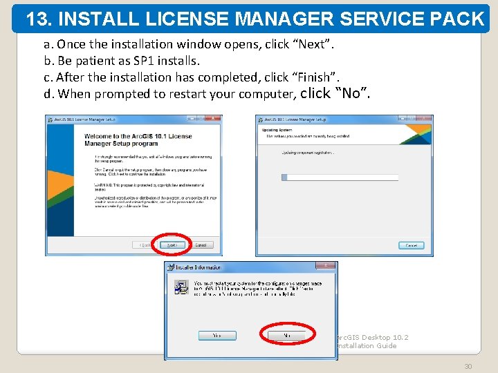Click Yes in the Installer Information dialog
498x373 pixels.
point(217,335)
